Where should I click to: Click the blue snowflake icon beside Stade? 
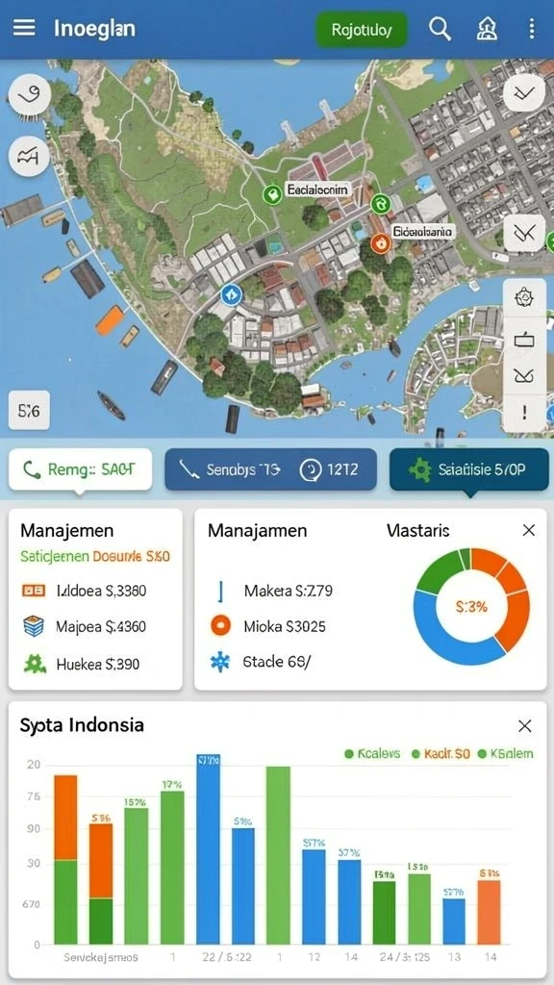(220, 662)
